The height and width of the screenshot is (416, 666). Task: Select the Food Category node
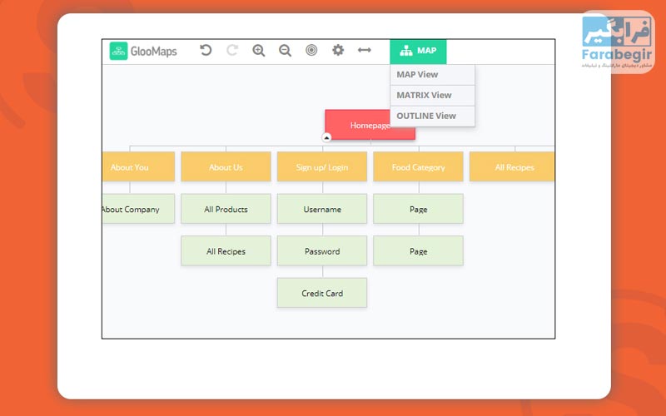coord(419,167)
